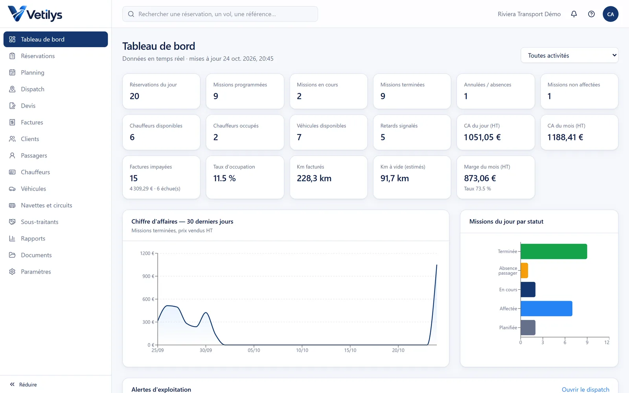Image resolution: width=629 pixels, height=393 pixels.
Task: Click the Vetilys logo
Action: [x=35, y=14]
